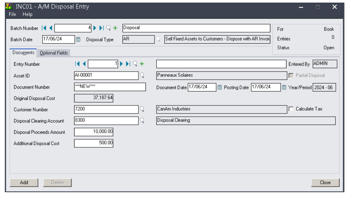
Task: Open the Help menu
Action: (x=27, y=14)
